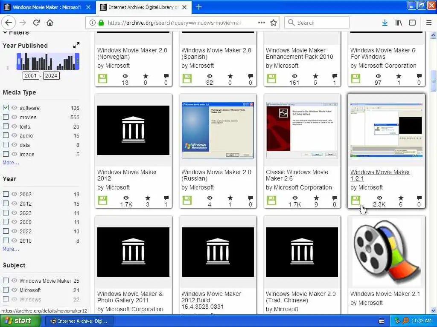The width and height of the screenshot is (437, 327).
Task: Open Windows Movie Maker 2.0 (Russian) link
Action: pos(216,175)
